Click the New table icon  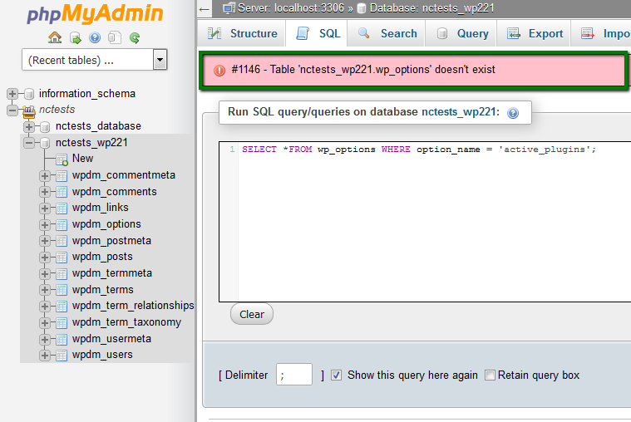point(62,159)
